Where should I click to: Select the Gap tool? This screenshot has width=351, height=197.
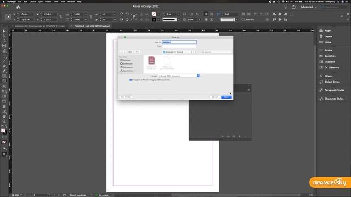[4, 46]
